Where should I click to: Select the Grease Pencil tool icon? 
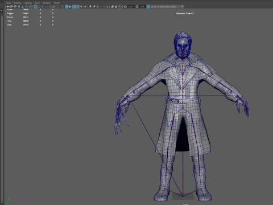tap(30, 7)
